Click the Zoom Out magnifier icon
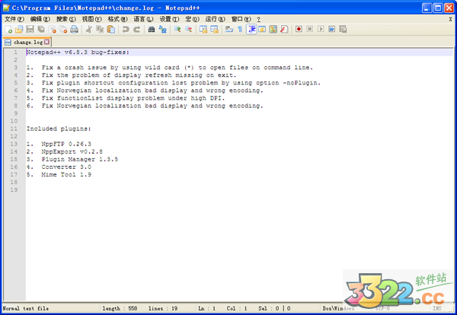The image size is (457, 315). [x=188, y=30]
